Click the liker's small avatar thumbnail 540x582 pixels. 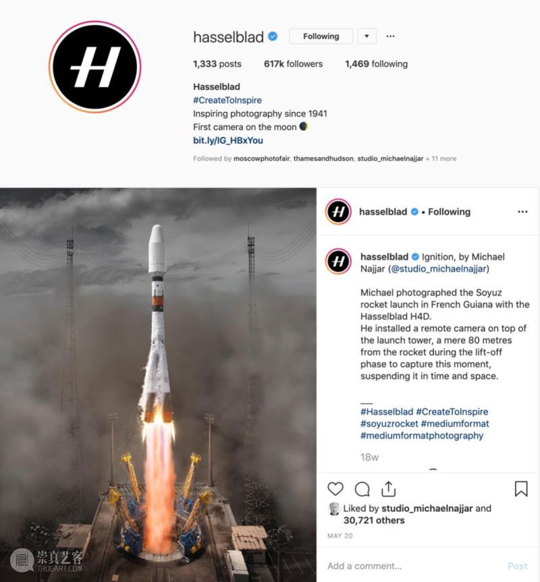click(334, 508)
